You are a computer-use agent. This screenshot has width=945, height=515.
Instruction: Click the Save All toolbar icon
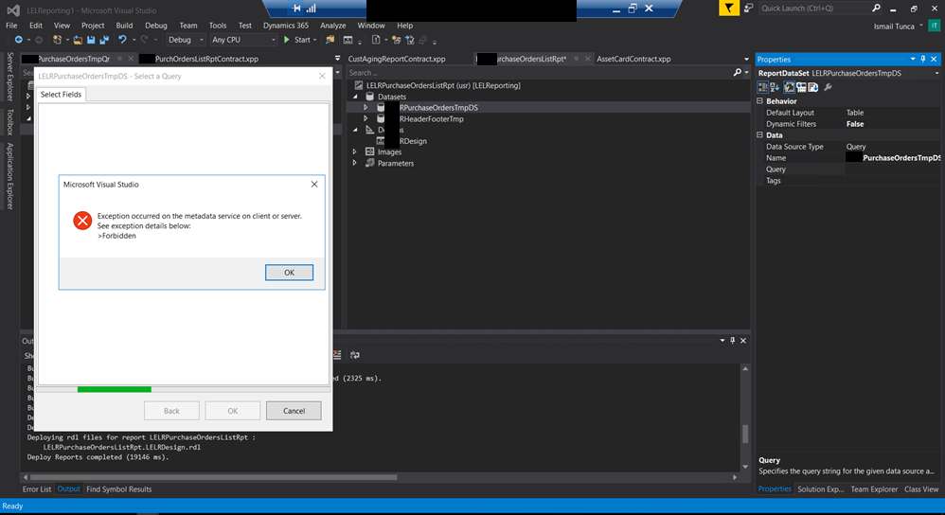[103, 41]
